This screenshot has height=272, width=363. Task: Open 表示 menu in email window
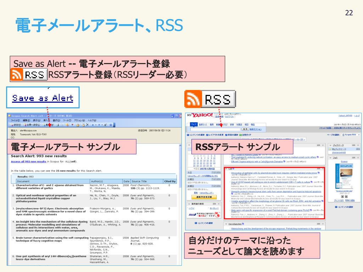pyautogui.click(x=37, y=120)
